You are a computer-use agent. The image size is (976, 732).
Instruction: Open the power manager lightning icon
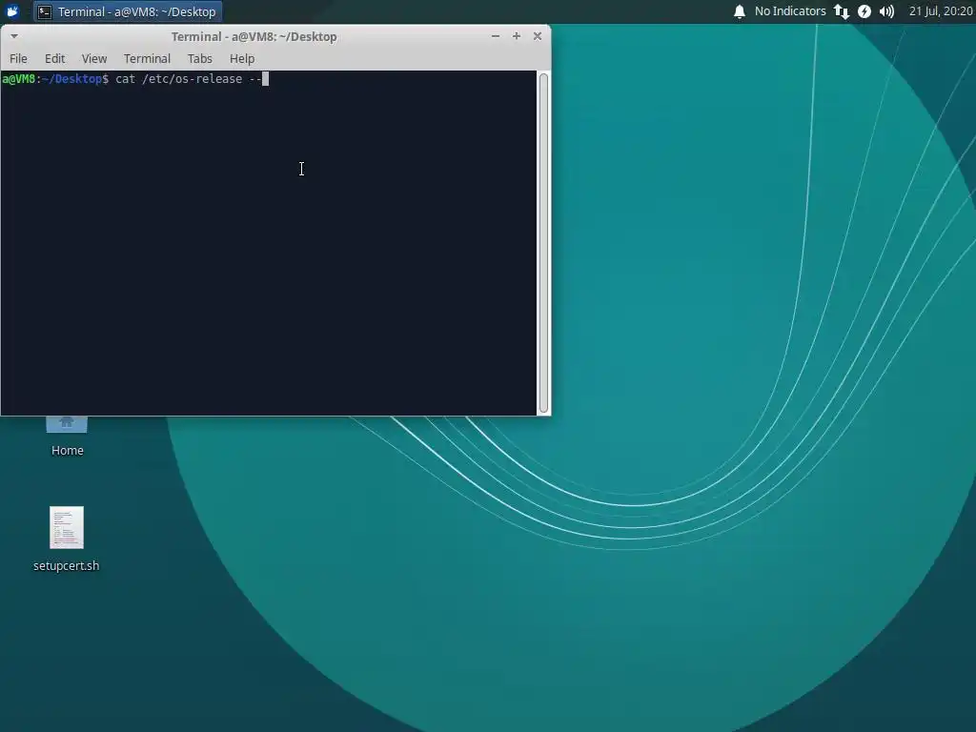coord(864,11)
